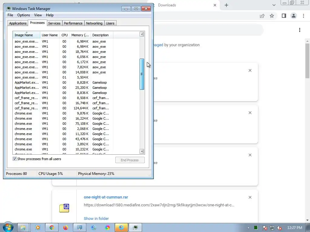The image size is (310, 232).
Task: Sort processes by Description column
Action: [102, 35]
